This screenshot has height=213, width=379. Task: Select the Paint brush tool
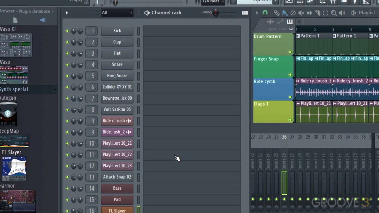click(285, 13)
